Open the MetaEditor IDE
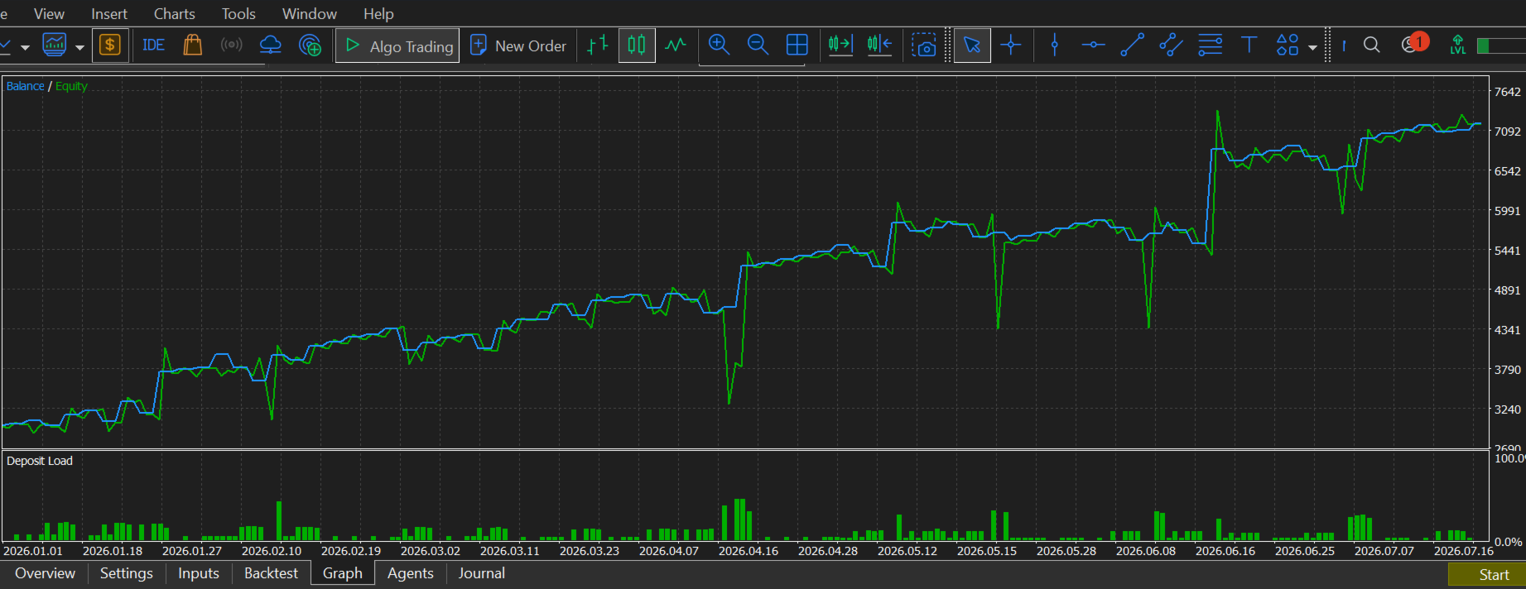Screen dimensions: 1526x589 pos(153,45)
